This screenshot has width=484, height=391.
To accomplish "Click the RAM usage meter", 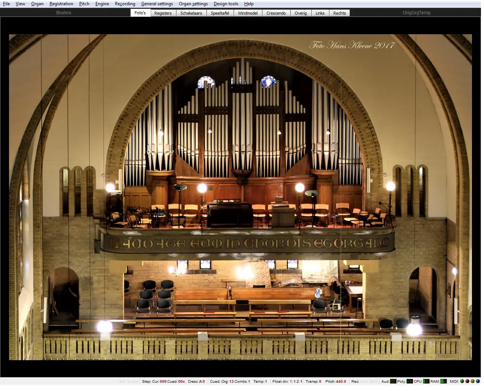I will [443, 381].
